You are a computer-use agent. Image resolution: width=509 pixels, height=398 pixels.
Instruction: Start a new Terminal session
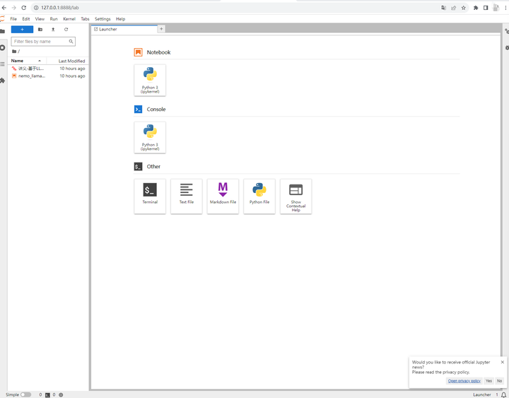(x=150, y=197)
